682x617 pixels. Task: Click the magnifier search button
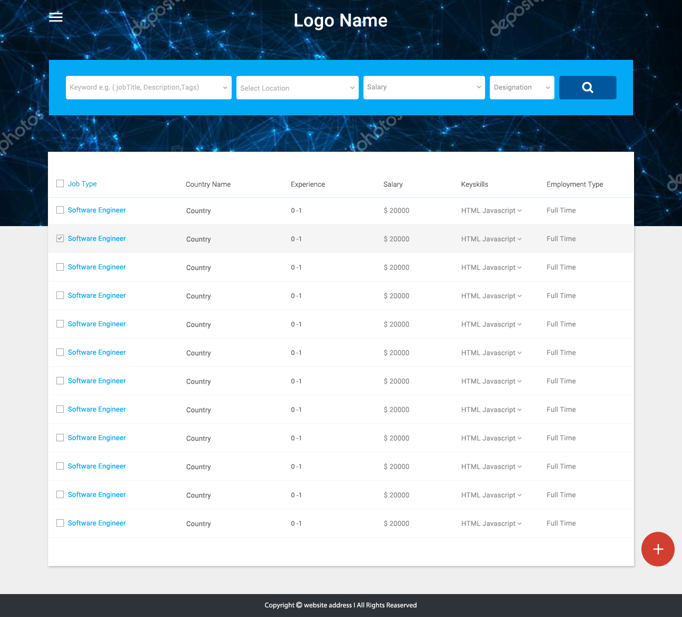(x=588, y=87)
